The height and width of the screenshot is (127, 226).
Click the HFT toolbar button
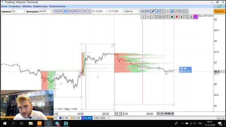point(148,11)
